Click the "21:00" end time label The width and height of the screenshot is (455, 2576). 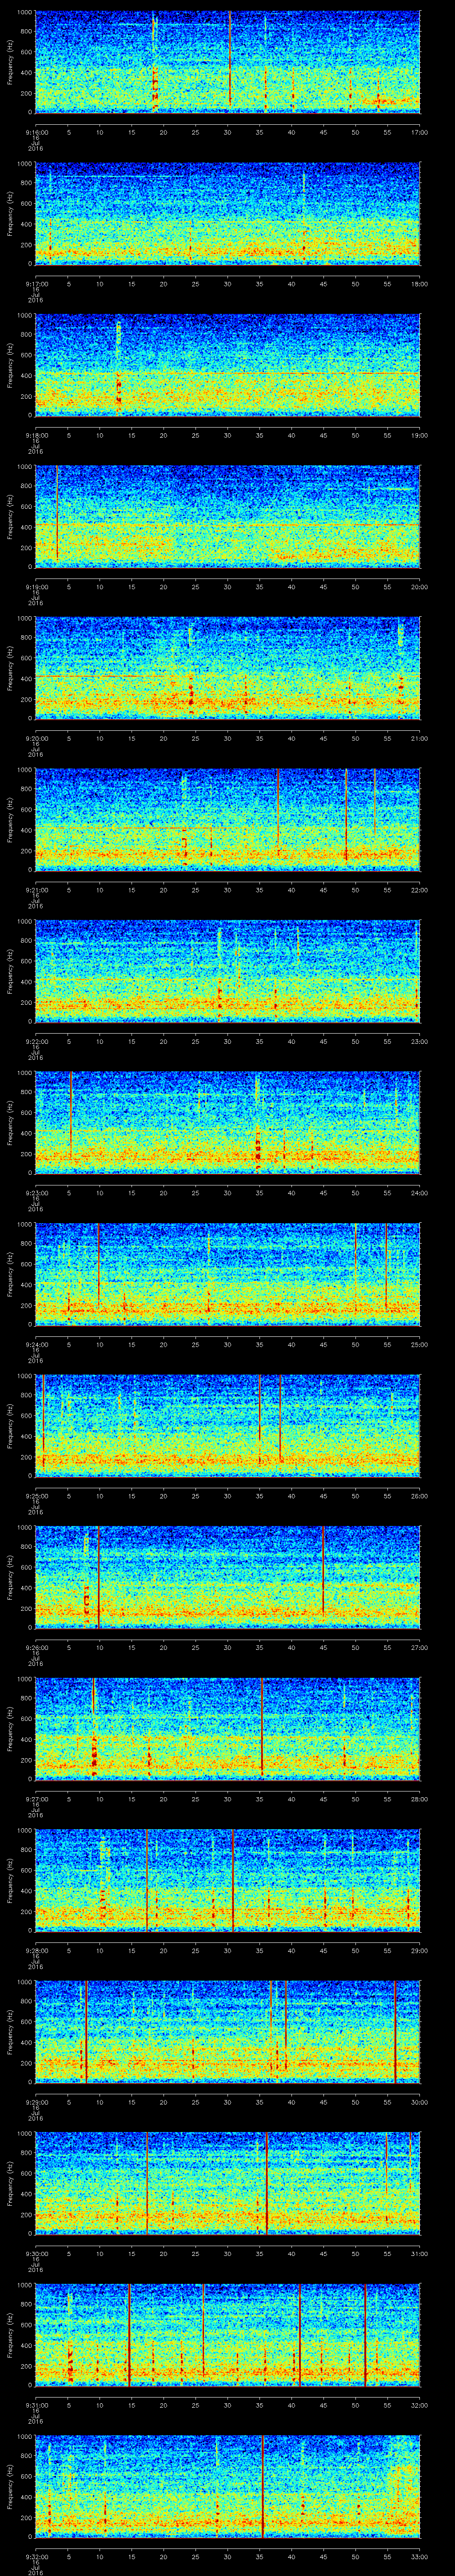[x=419, y=738]
